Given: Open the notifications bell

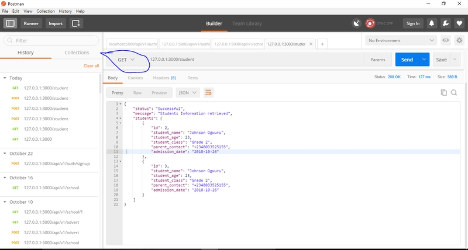Looking at the screenshot, I should 432,23.
